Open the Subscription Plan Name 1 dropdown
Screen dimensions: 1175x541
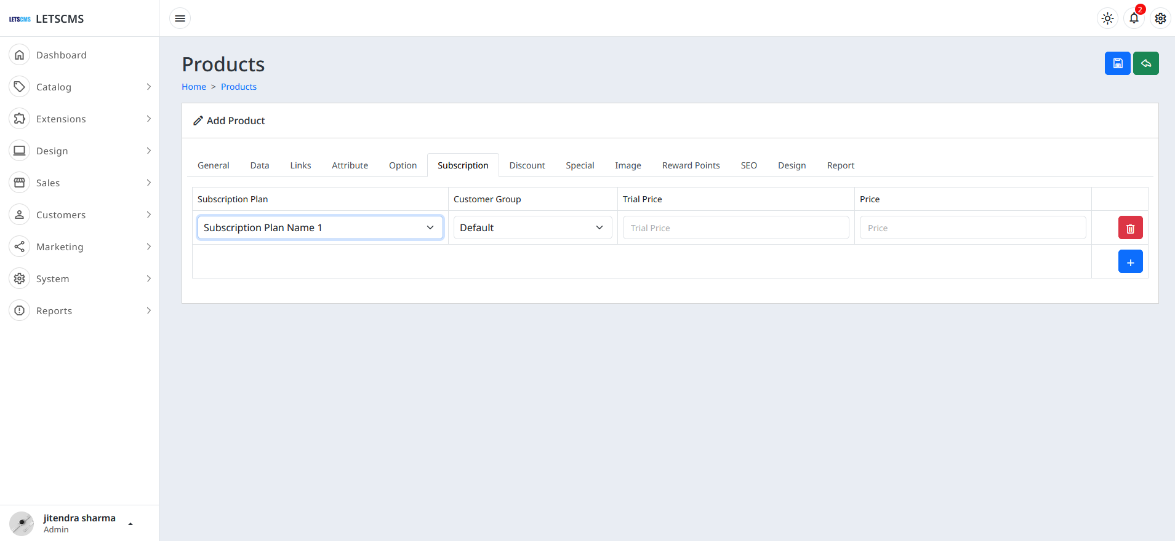click(319, 227)
